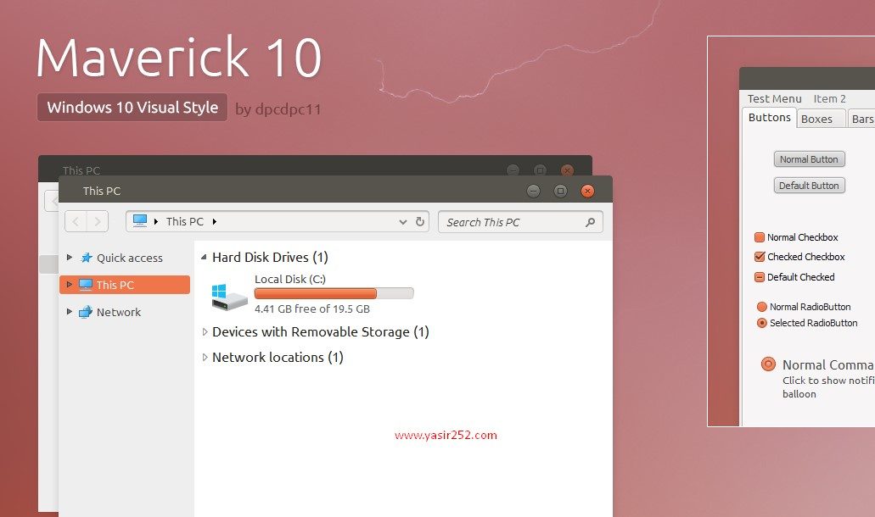The height and width of the screenshot is (517, 875).
Task: Uncheck the Checked Checkbox
Action: pyautogui.click(x=760, y=257)
